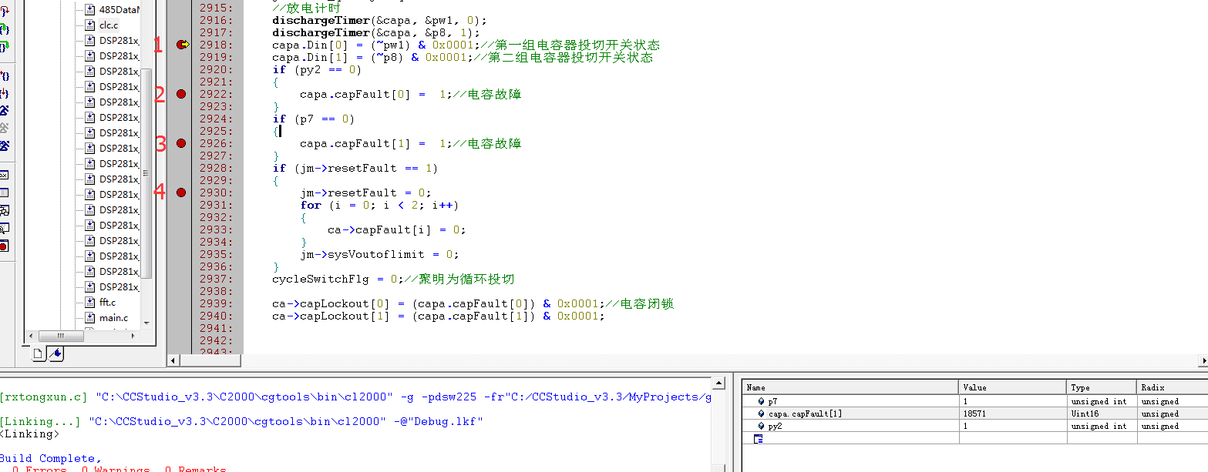Click the '[Linking...]' output line
This screenshot has height=472, width=1208.
(x=241, y=421)
